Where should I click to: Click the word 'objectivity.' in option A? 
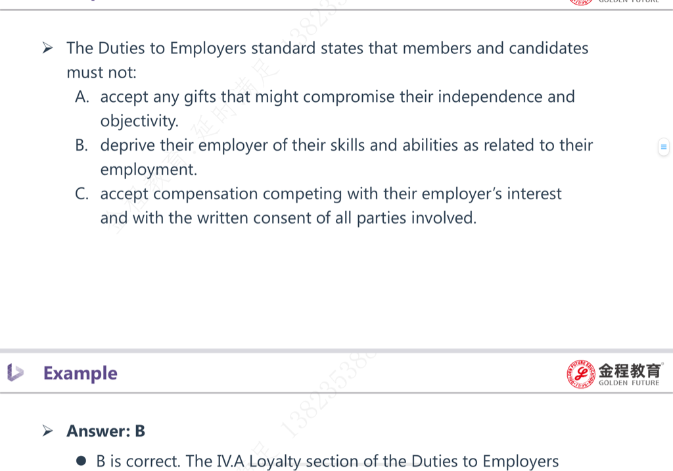pyautogui.click(x=139, y=122)
